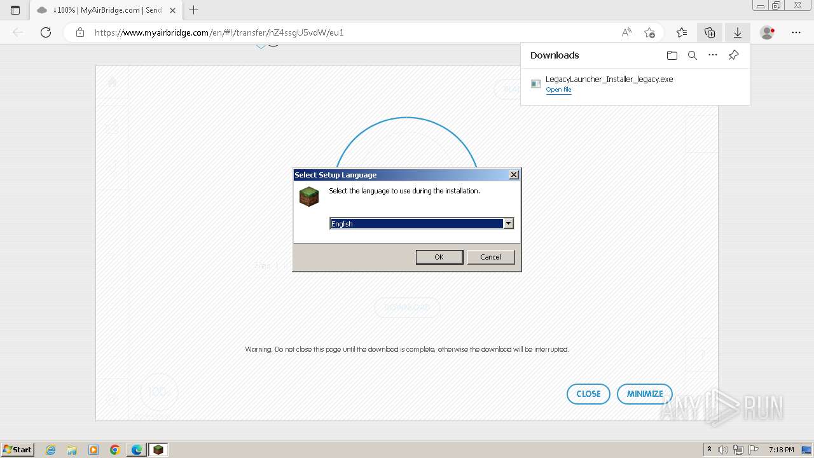Open the language dropdown showing English

508,223
